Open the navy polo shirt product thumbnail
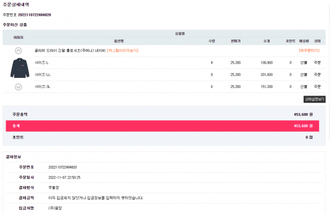 tap(20, 68)
